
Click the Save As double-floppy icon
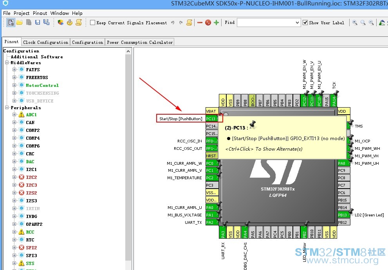coord(46,22)
